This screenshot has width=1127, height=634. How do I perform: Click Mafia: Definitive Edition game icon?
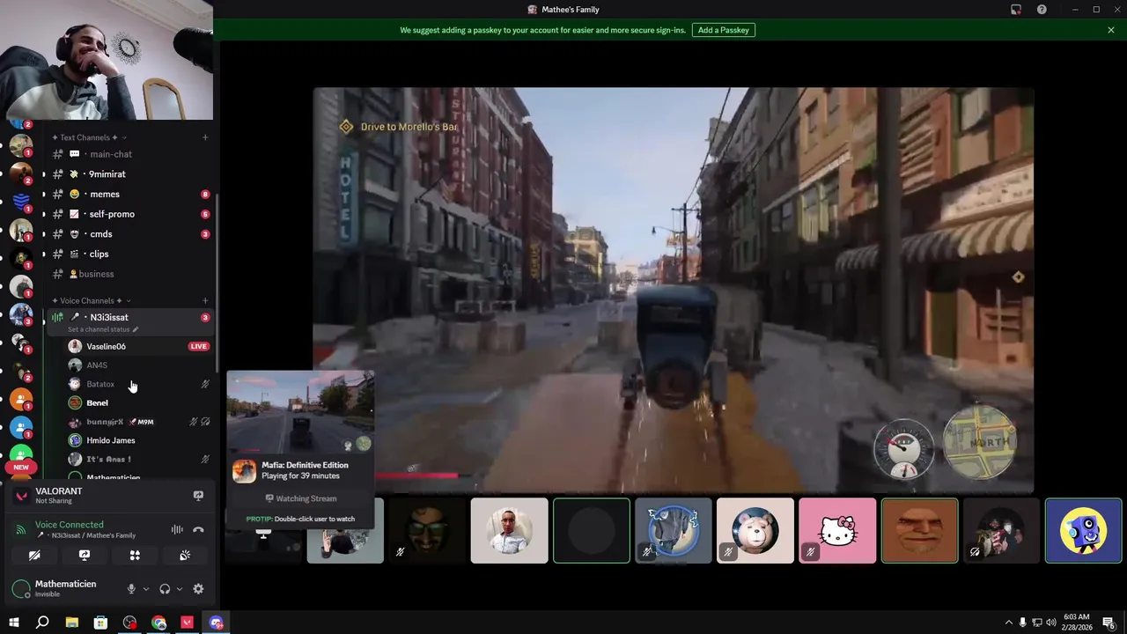244,471
